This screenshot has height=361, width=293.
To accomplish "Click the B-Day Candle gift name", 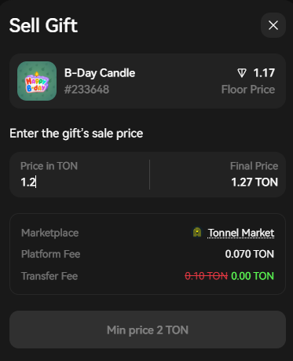I will point(100,73).
